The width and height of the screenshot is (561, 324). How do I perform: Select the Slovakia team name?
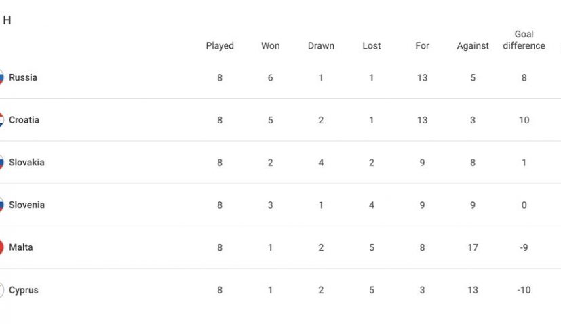pos(26,163)
